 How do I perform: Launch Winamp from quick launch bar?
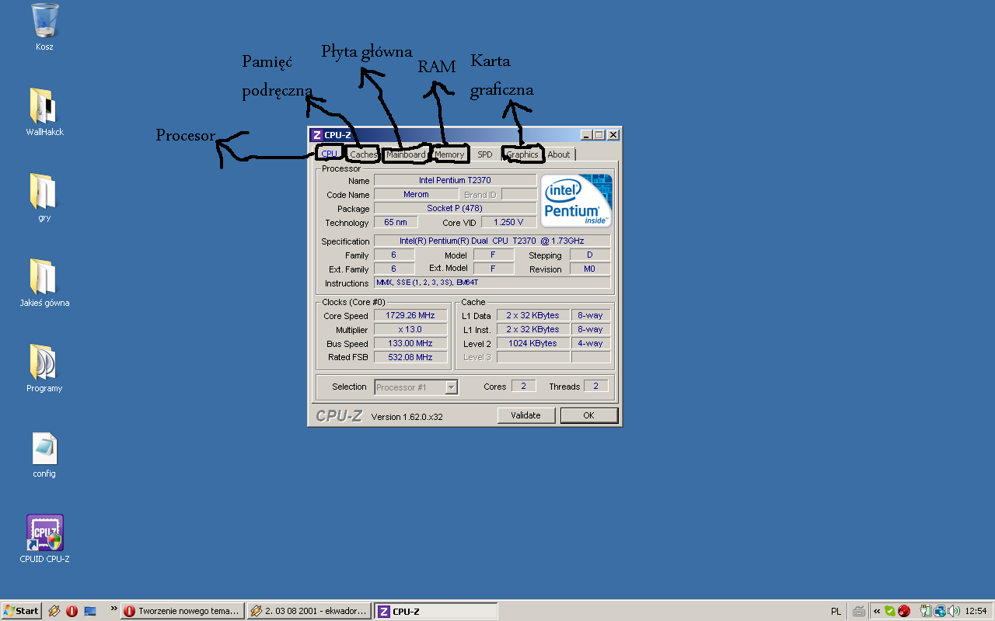point(54,611)
